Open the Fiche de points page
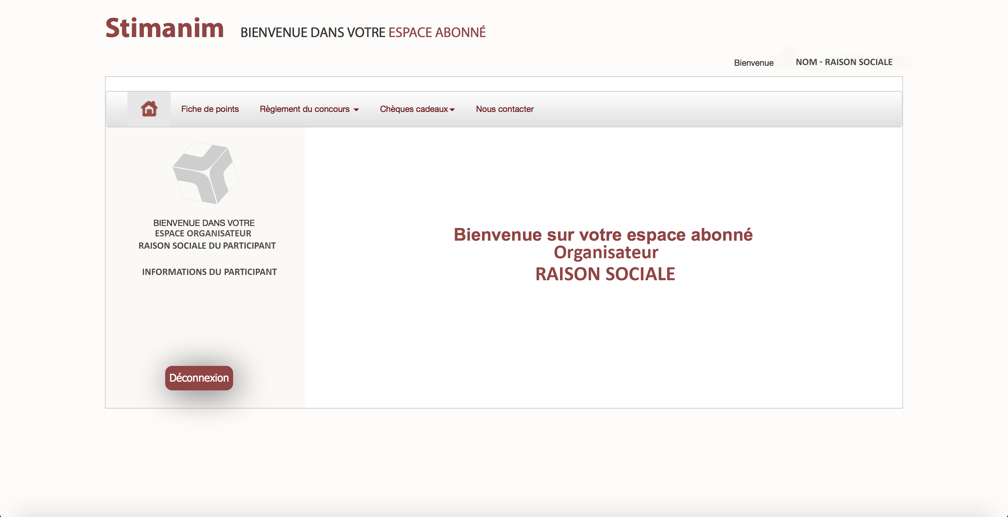This screenshot has height=517, width=1008. pyautogui.click(x=210, y=109)
